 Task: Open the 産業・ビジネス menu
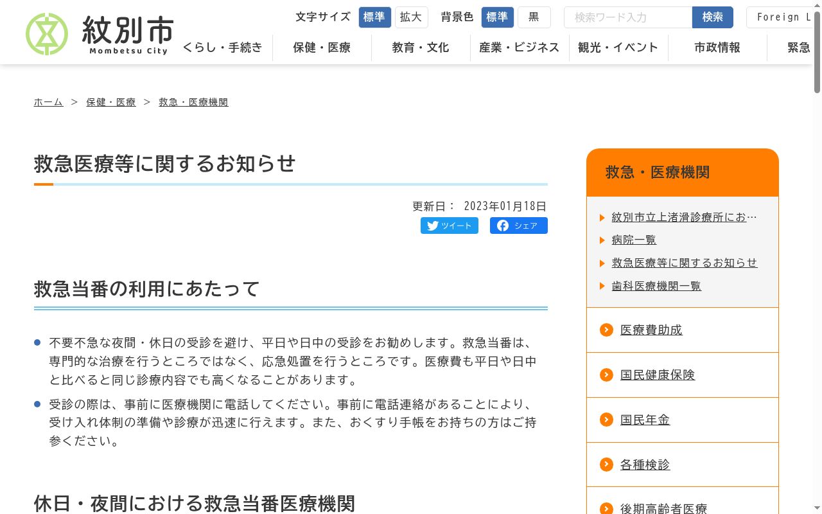pos(520,48)
